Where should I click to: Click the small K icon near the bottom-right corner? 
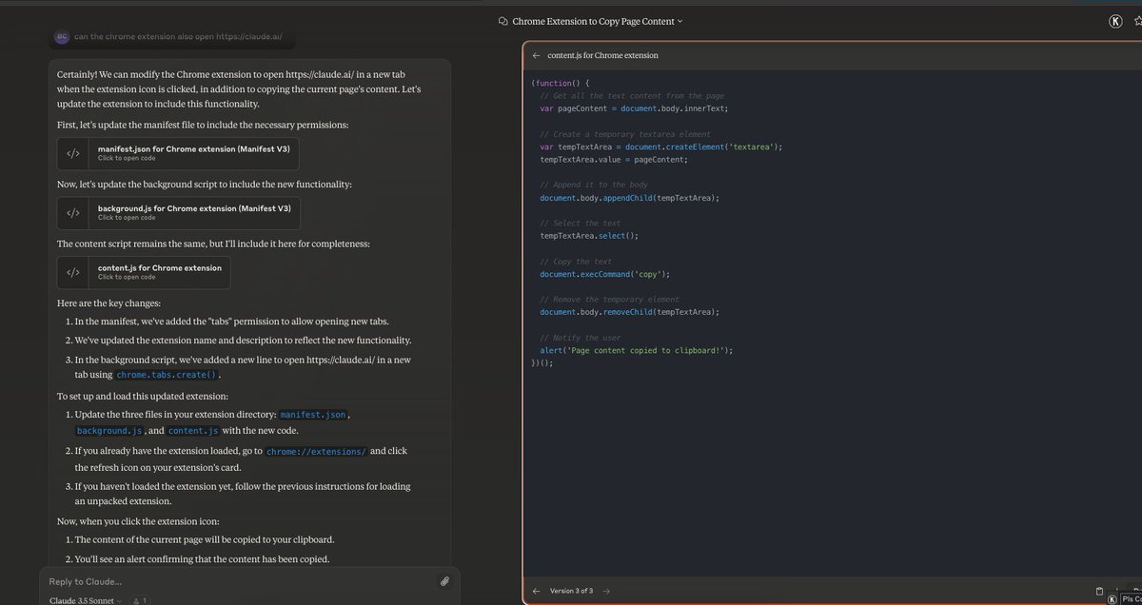click(x=1112, y=599)
